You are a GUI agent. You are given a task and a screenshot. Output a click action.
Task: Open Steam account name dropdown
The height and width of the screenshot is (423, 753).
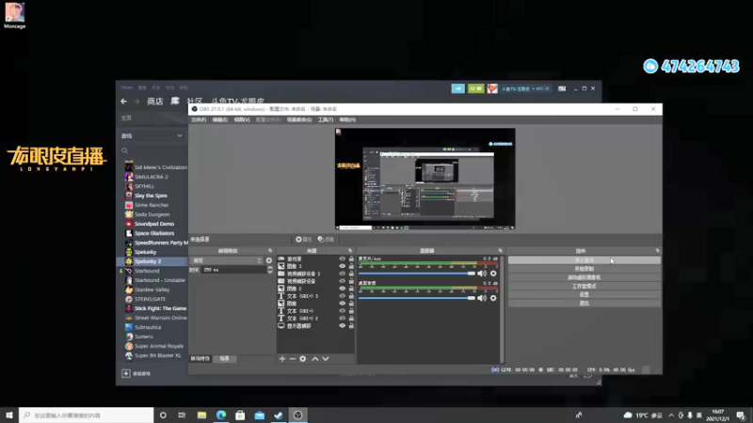[525, 88]
